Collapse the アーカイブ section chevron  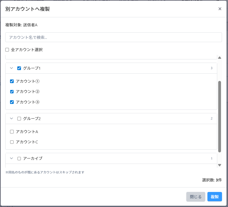(x=11, y=158)
